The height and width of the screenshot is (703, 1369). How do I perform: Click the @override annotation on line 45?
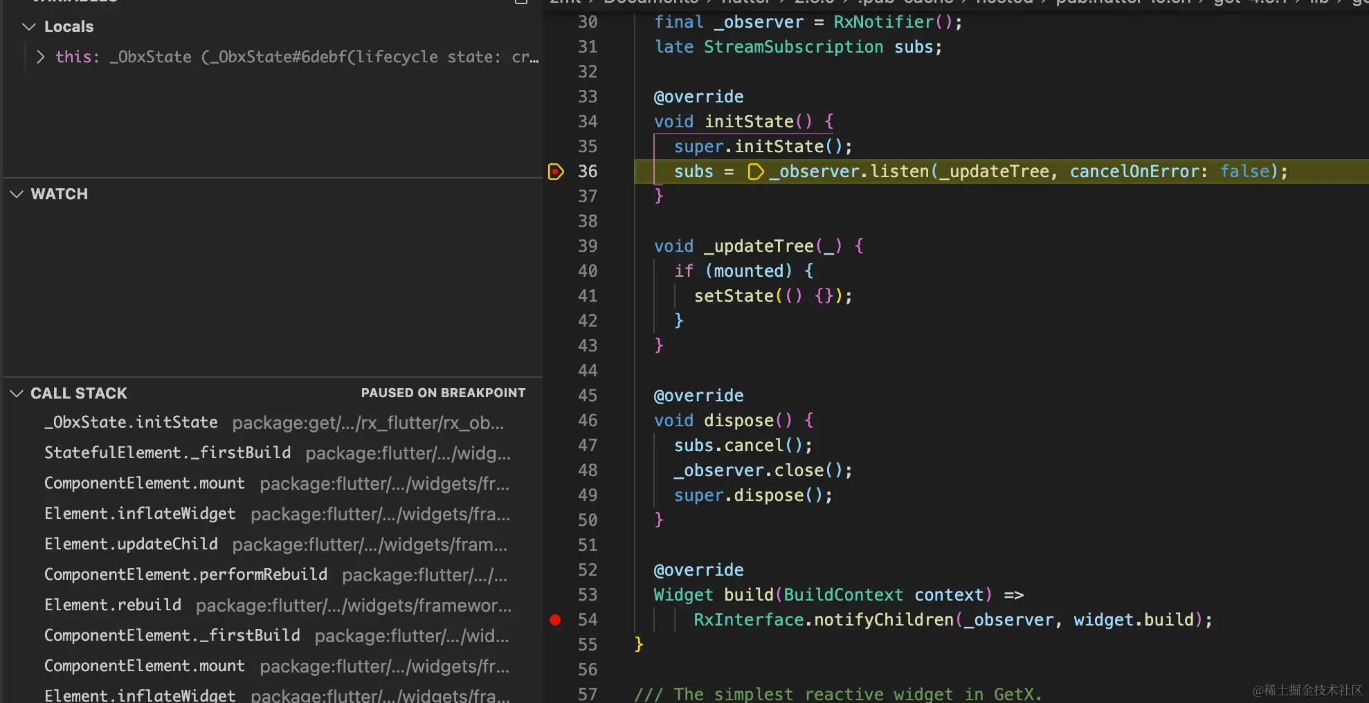tap(699, 396)
